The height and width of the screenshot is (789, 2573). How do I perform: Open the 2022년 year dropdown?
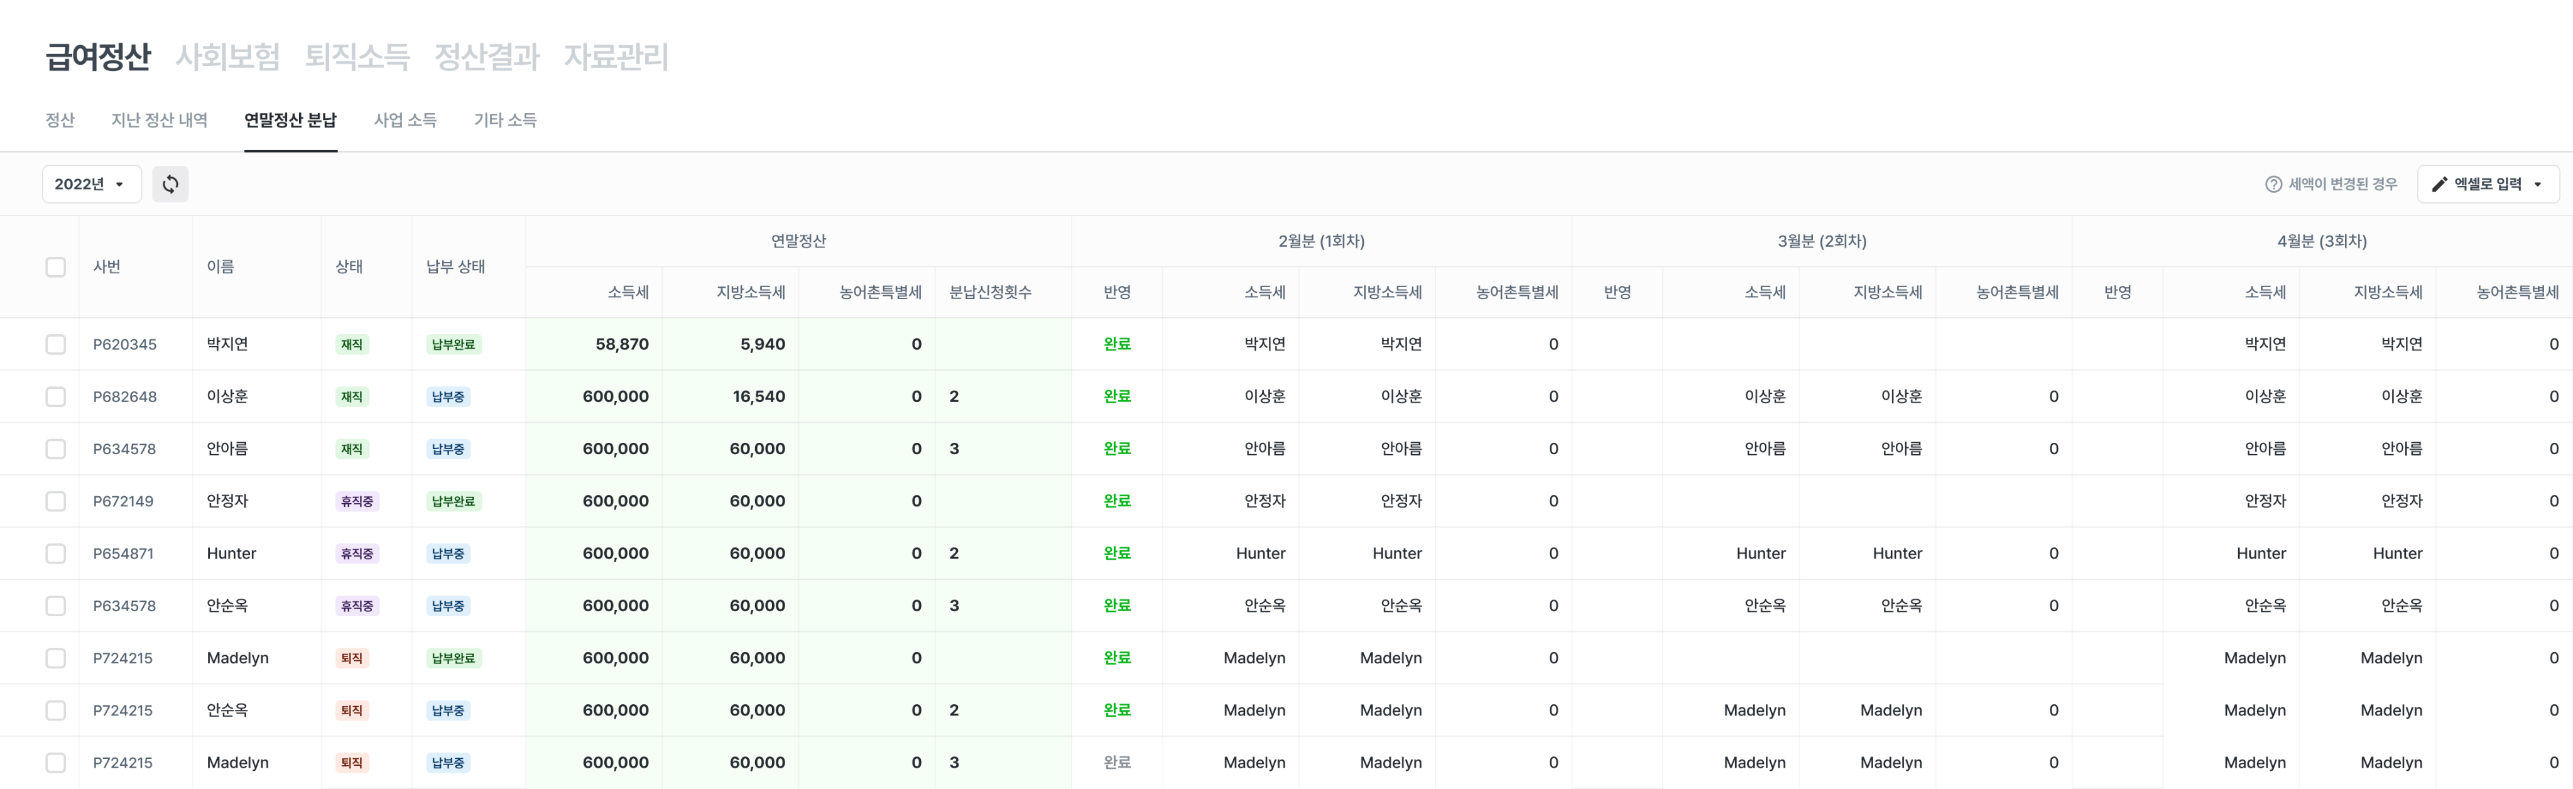90,184
